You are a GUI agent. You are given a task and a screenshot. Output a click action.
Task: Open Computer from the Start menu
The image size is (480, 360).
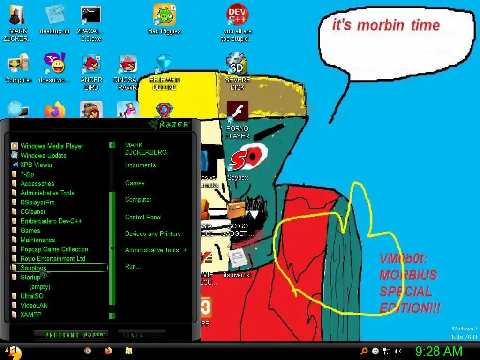point(138,200)
